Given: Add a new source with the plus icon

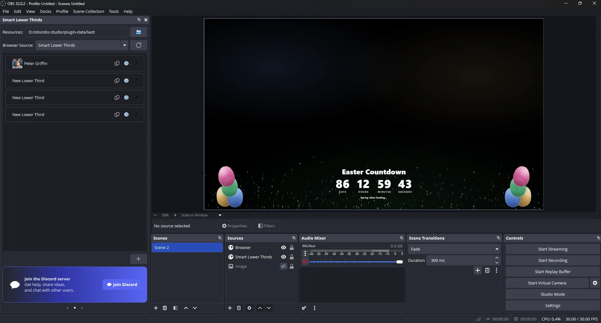Looking at the screenshot, I should click(x=230, y=308).
